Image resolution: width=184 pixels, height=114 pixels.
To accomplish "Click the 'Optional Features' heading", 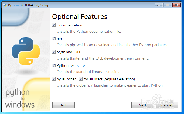I will click(80, 16).
